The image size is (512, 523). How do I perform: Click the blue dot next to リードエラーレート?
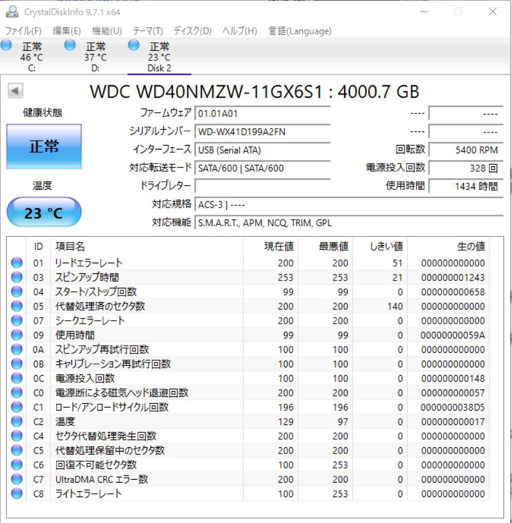point(17,262)
